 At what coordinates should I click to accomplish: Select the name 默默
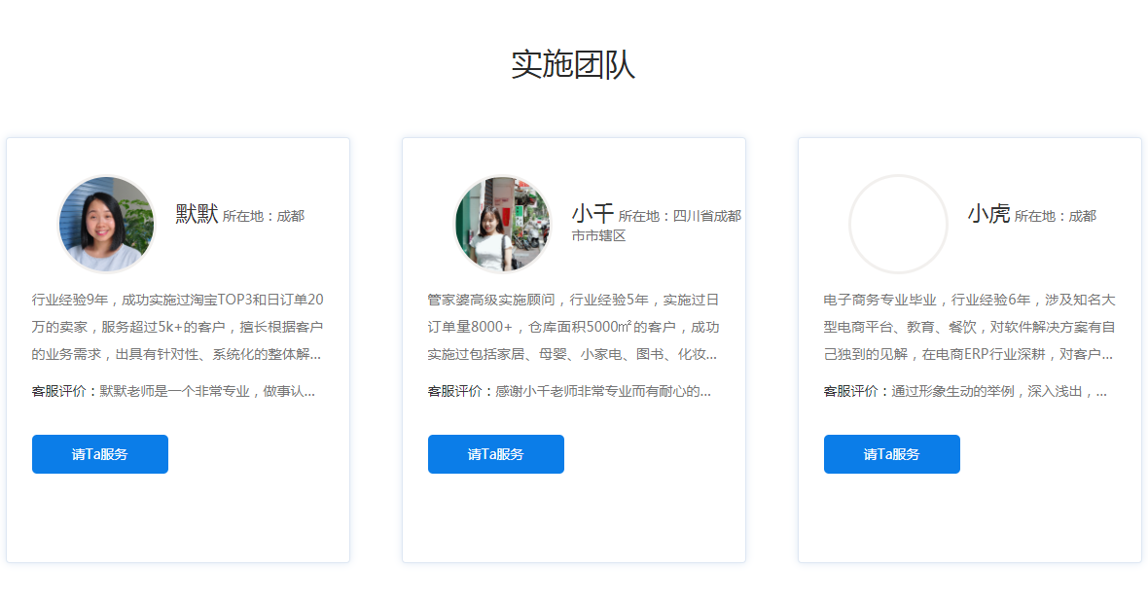tap(197, 214)
